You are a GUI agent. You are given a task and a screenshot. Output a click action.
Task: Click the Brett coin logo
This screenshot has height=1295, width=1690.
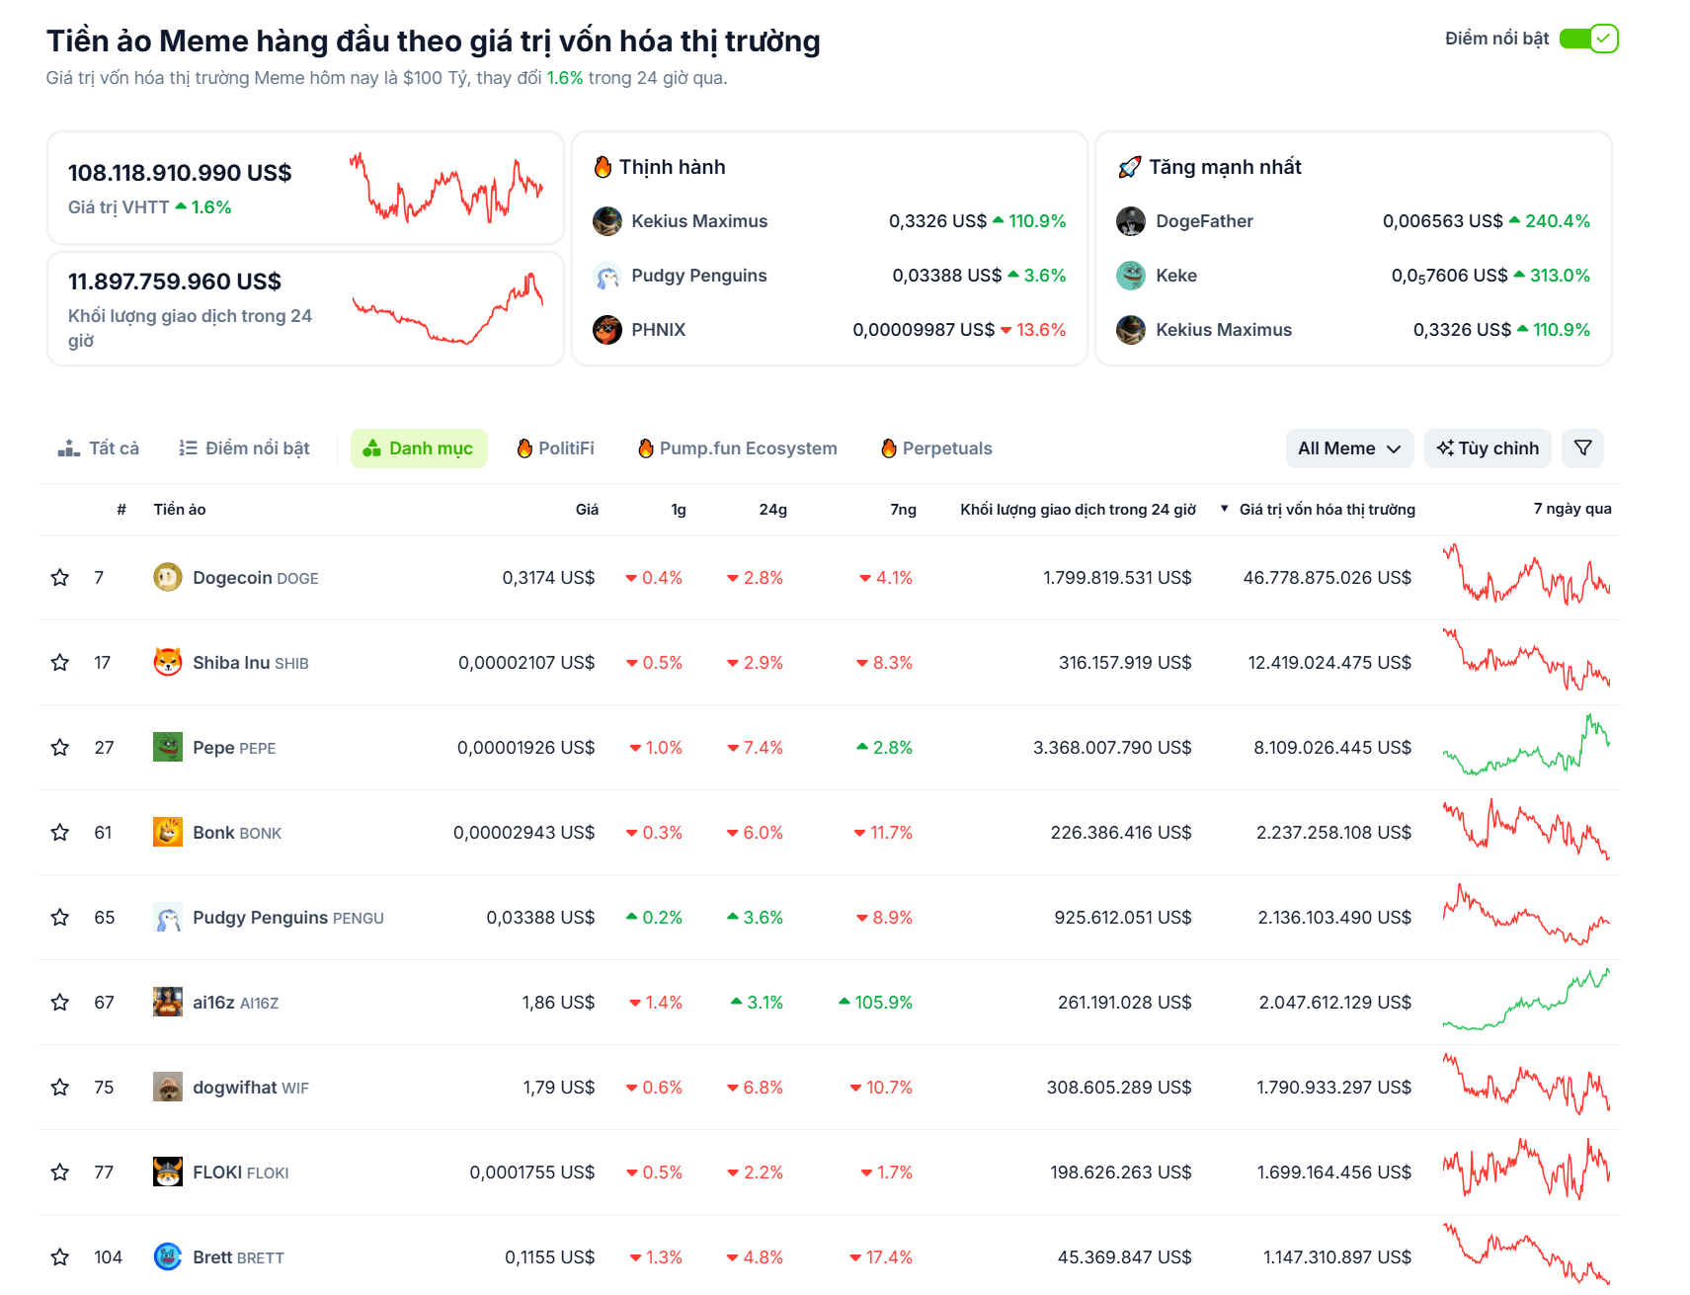point(168,1256)
